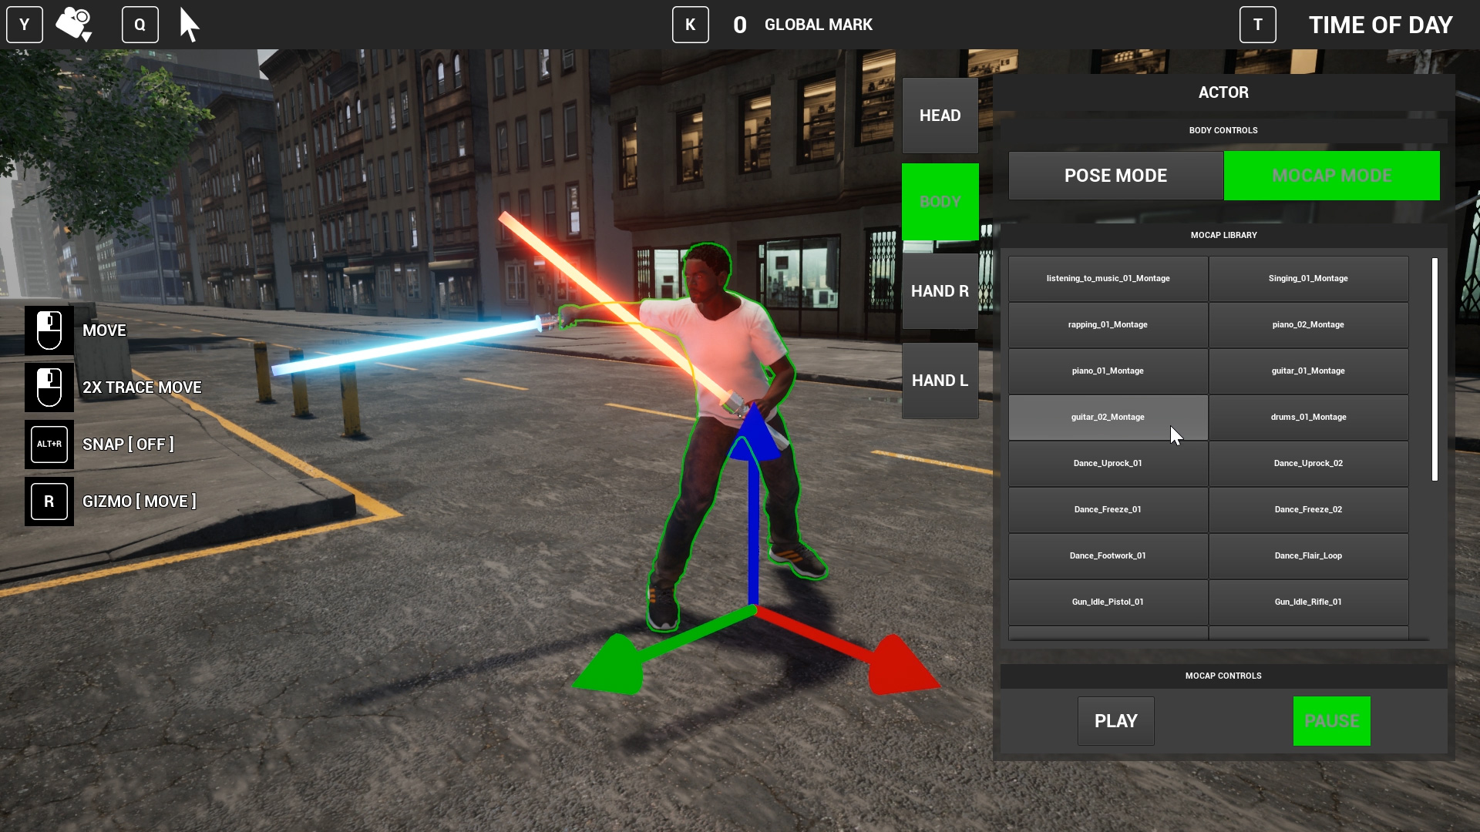Switch to MOCAP MODE
This screenshot has width=1480, height=832.
point(1332,176)
